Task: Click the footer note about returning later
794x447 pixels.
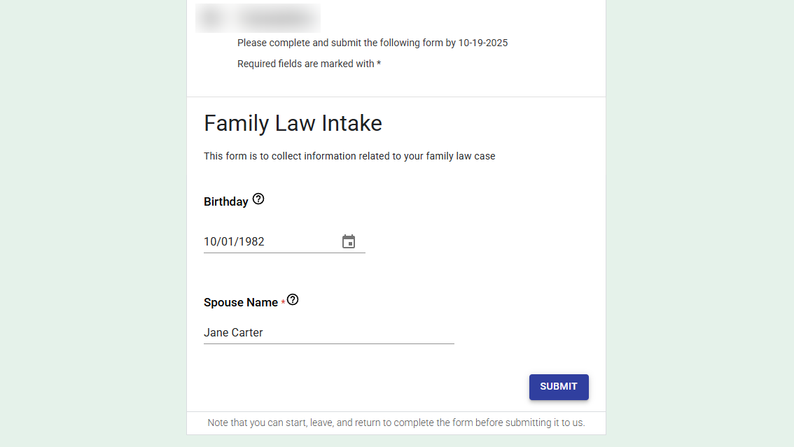Action: point(396,423)
